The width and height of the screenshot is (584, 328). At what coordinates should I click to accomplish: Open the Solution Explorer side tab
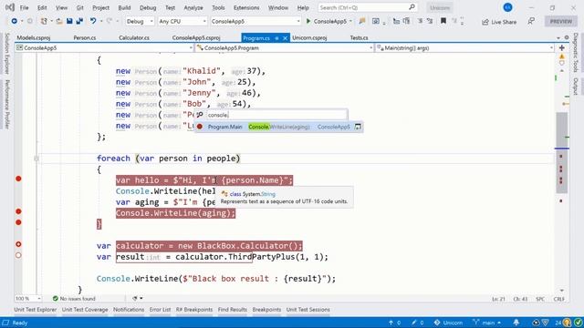point(6,53)
